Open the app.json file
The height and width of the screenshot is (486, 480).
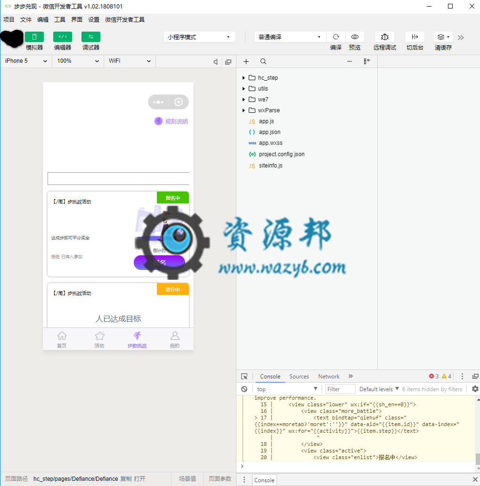[x=269, y=132]
